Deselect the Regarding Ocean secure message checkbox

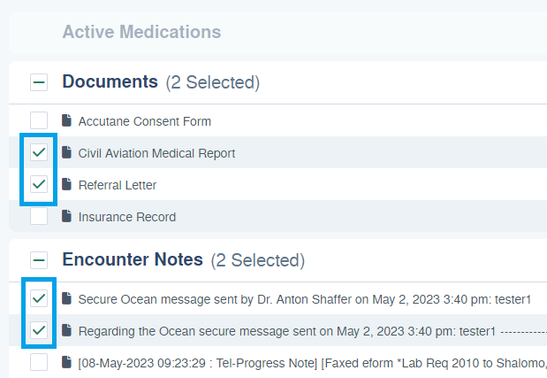tap(39, 330)
